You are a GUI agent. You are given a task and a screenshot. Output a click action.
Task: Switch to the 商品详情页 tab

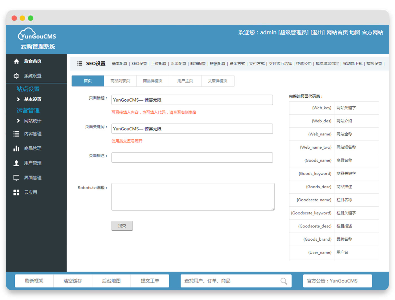[153, 81]
